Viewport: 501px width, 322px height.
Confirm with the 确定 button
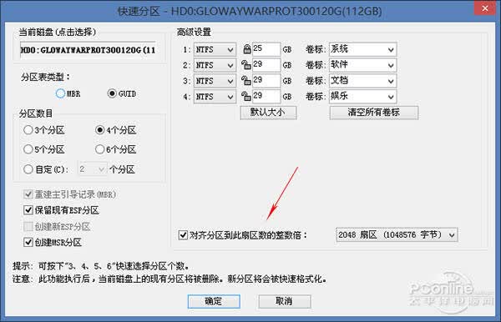(x=214, y=301)
